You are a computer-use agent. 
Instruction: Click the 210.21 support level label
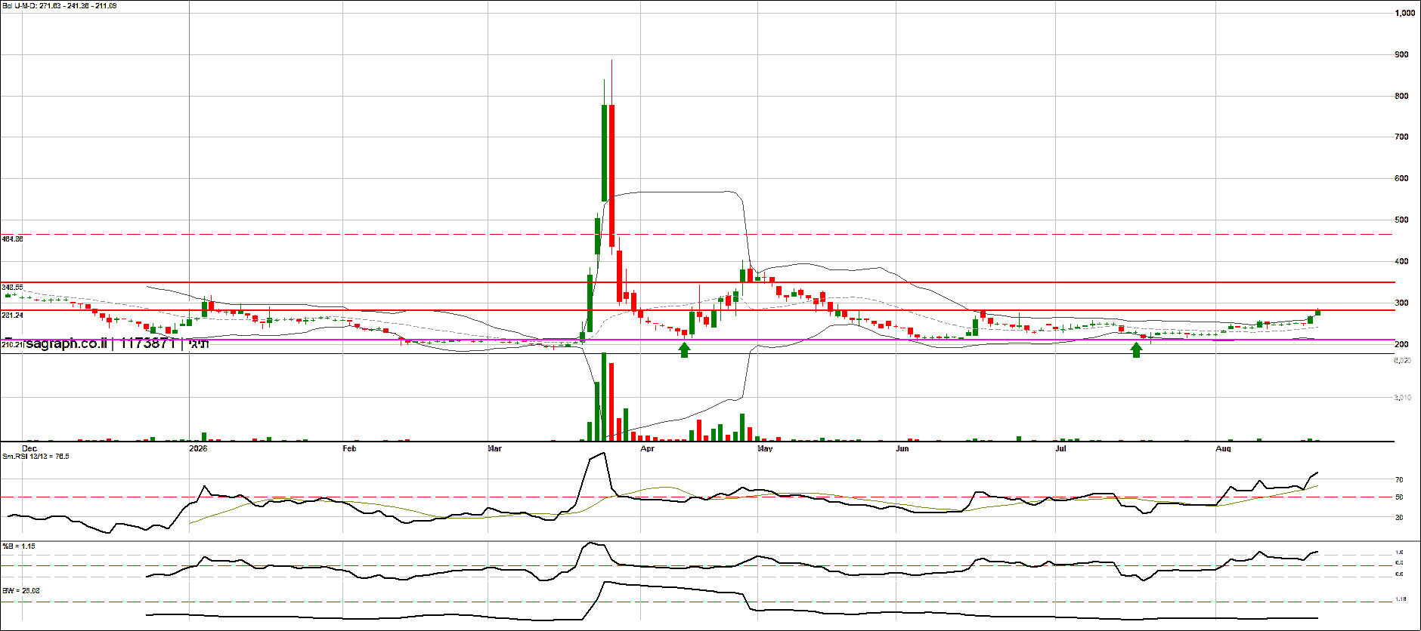pyautogui.click(x=13, y=344)
